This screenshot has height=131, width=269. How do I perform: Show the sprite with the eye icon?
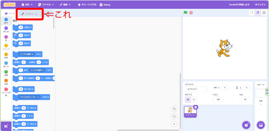point(188,100)
